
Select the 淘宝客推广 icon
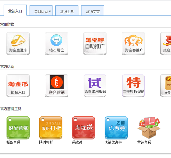coord(133,43)
